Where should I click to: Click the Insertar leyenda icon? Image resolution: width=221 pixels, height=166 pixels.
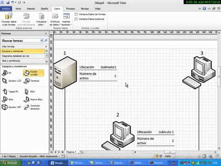(x=66, y=16)
